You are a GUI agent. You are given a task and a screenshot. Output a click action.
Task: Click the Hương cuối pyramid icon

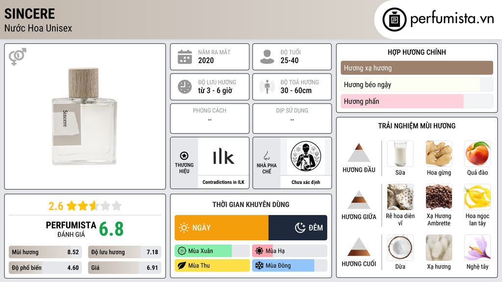click(359, 247)
